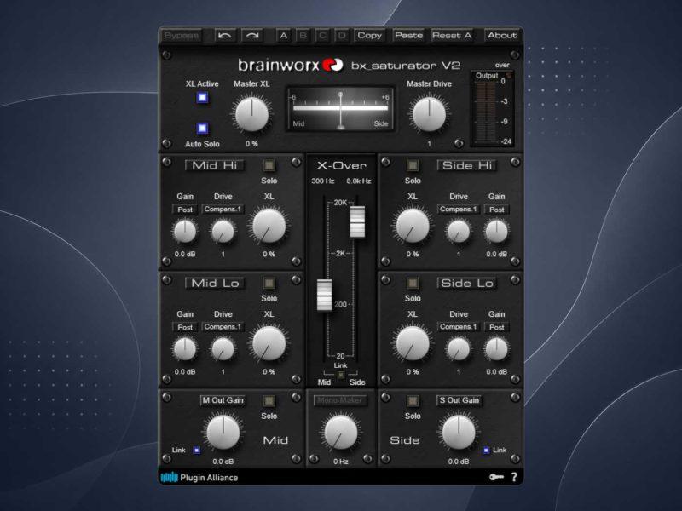Click the Plugin Alliance logo
Image resolution: width=682 pixels, height=511 pixels.
point(199,478)
